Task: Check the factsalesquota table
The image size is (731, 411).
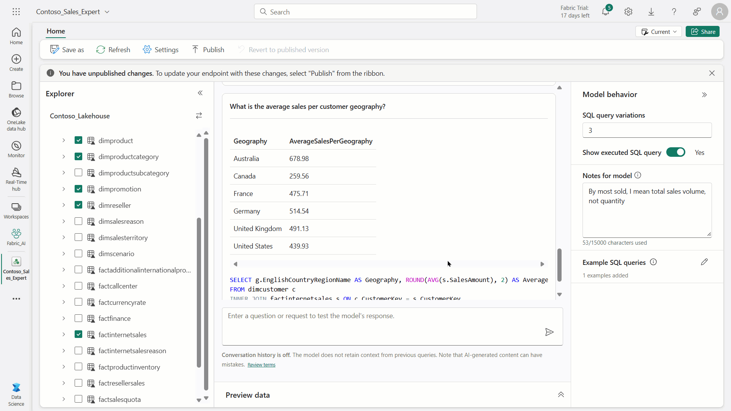Action: coord(78,399)
